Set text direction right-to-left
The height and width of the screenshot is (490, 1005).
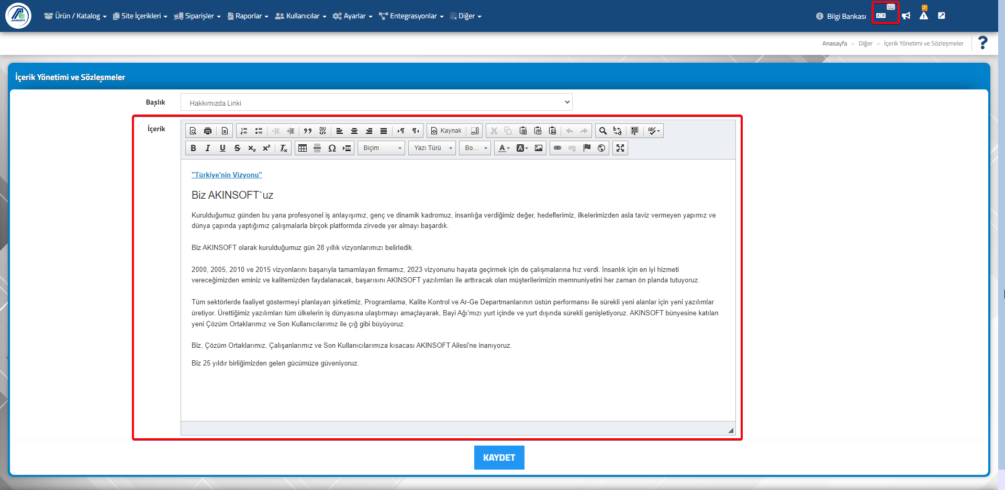click(416, 131)
